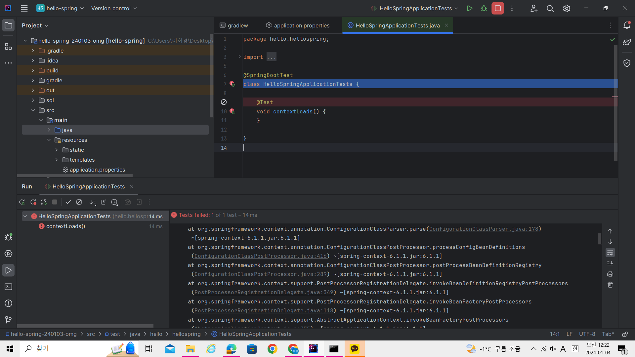Expand the .gradle folder

coord(33,51)
